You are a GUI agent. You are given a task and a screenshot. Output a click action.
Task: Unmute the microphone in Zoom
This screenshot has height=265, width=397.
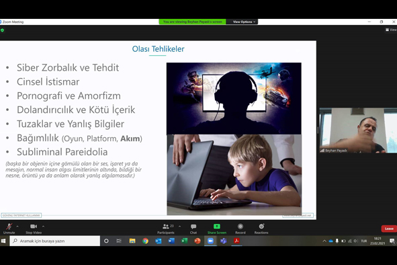coord(9,229)
